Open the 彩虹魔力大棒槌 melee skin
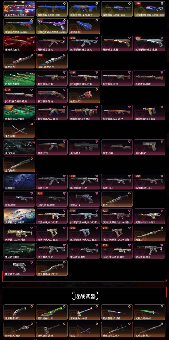This screenshot has height=340, width=169. point(84,312)
